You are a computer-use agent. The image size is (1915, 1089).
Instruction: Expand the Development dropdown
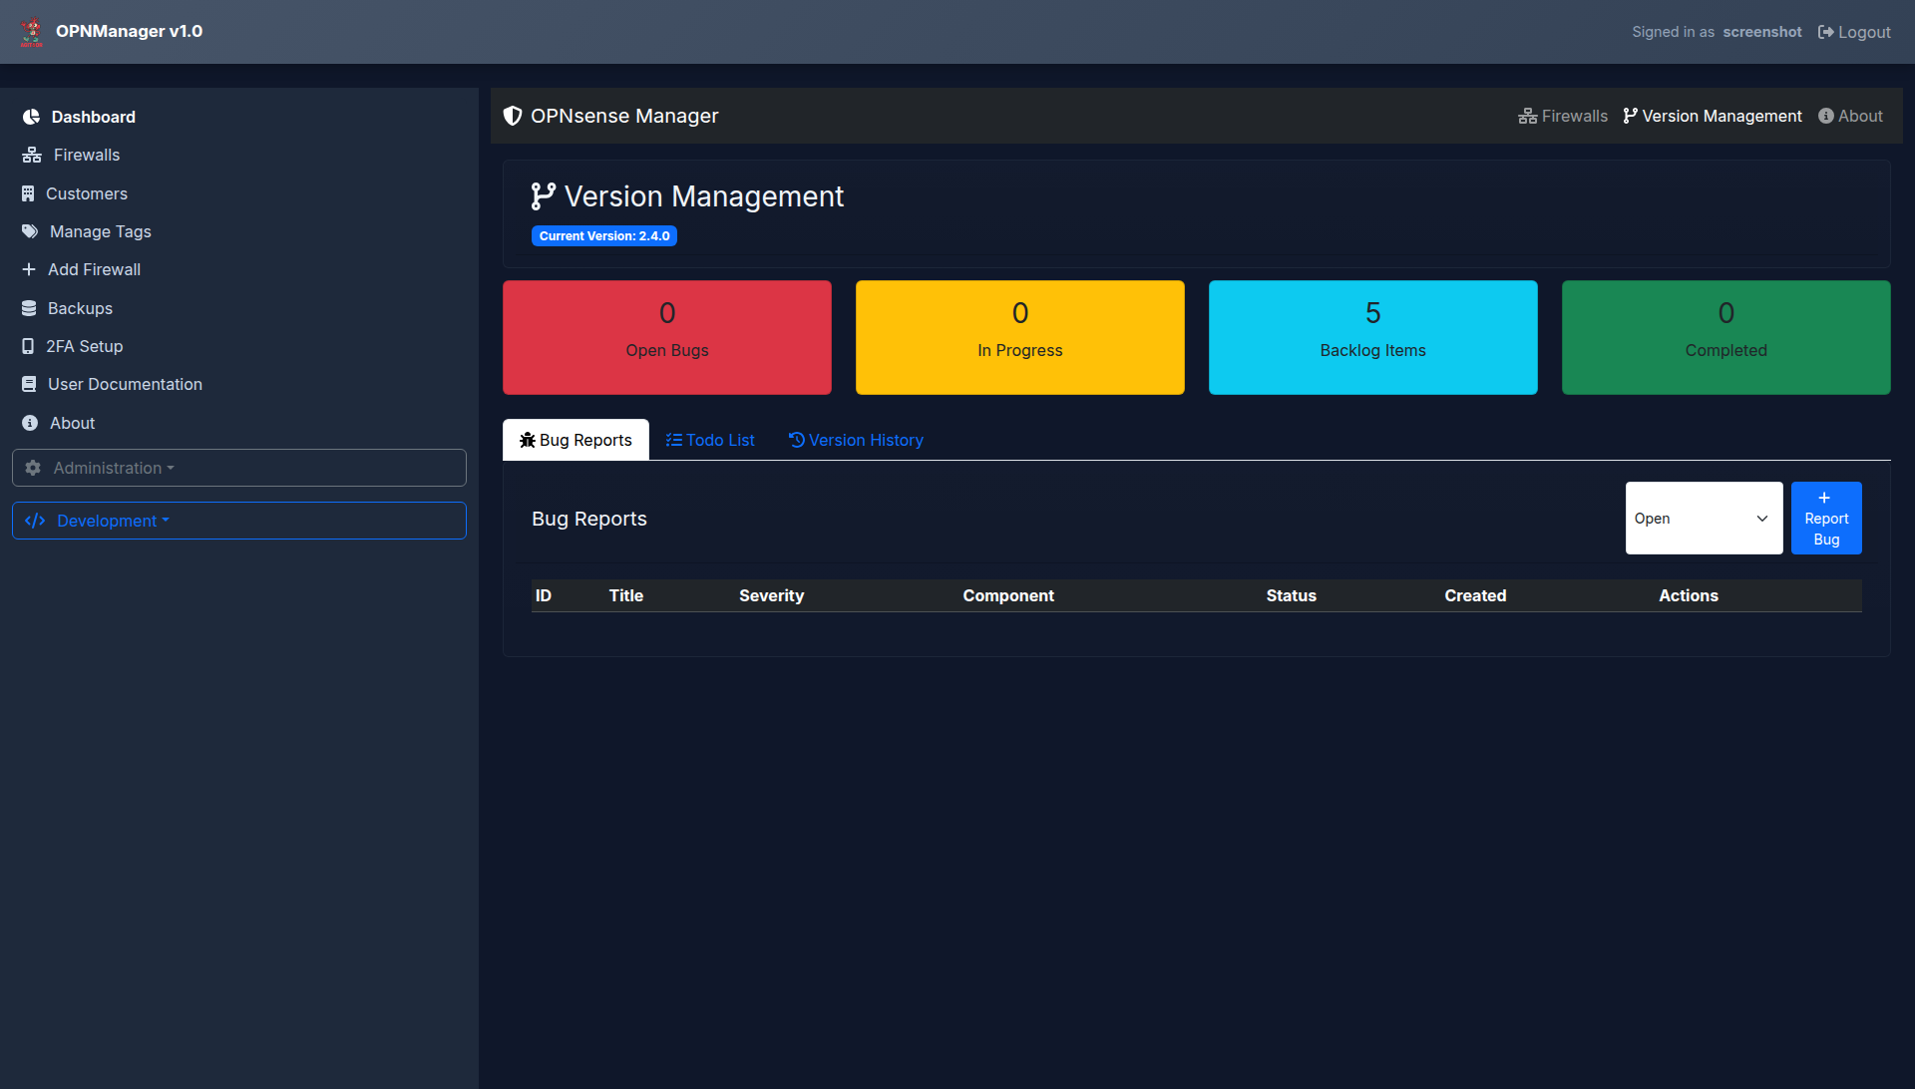point(239,521)
